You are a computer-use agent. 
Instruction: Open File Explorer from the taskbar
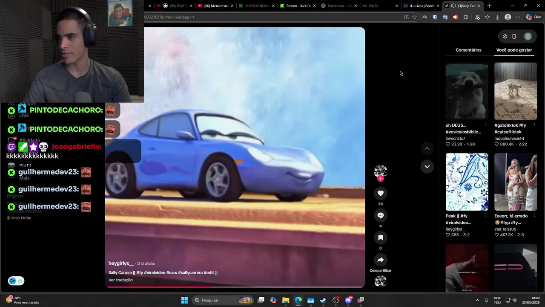click(286, 300)
